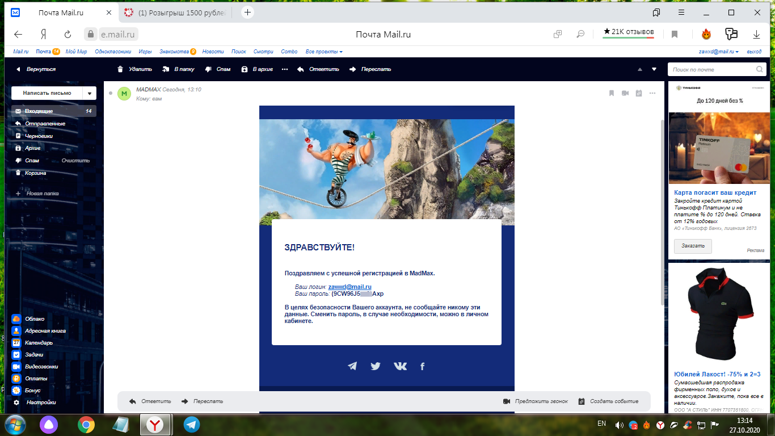Click the Facebook icon in email footer

tap(422, 367)
